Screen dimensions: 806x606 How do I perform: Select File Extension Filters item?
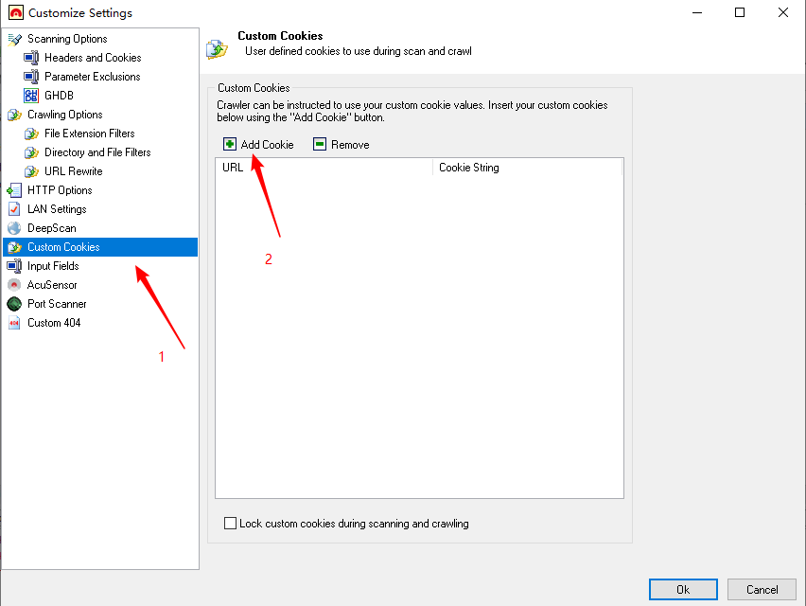point(89,134)
